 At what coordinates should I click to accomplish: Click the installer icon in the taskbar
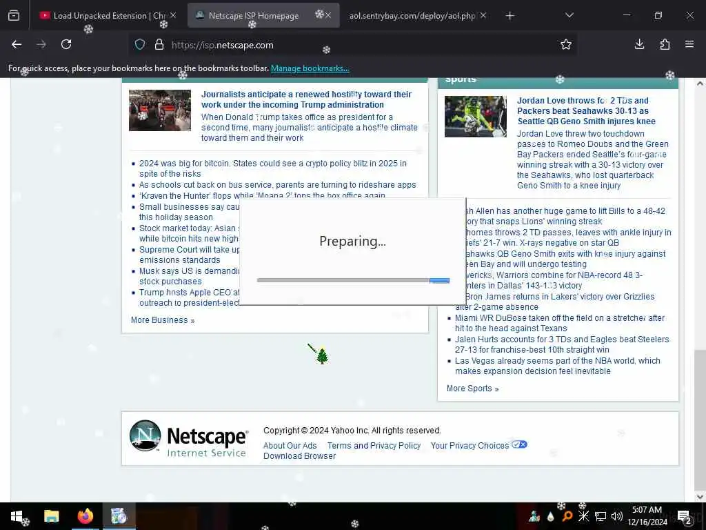(x=119, y=516)
